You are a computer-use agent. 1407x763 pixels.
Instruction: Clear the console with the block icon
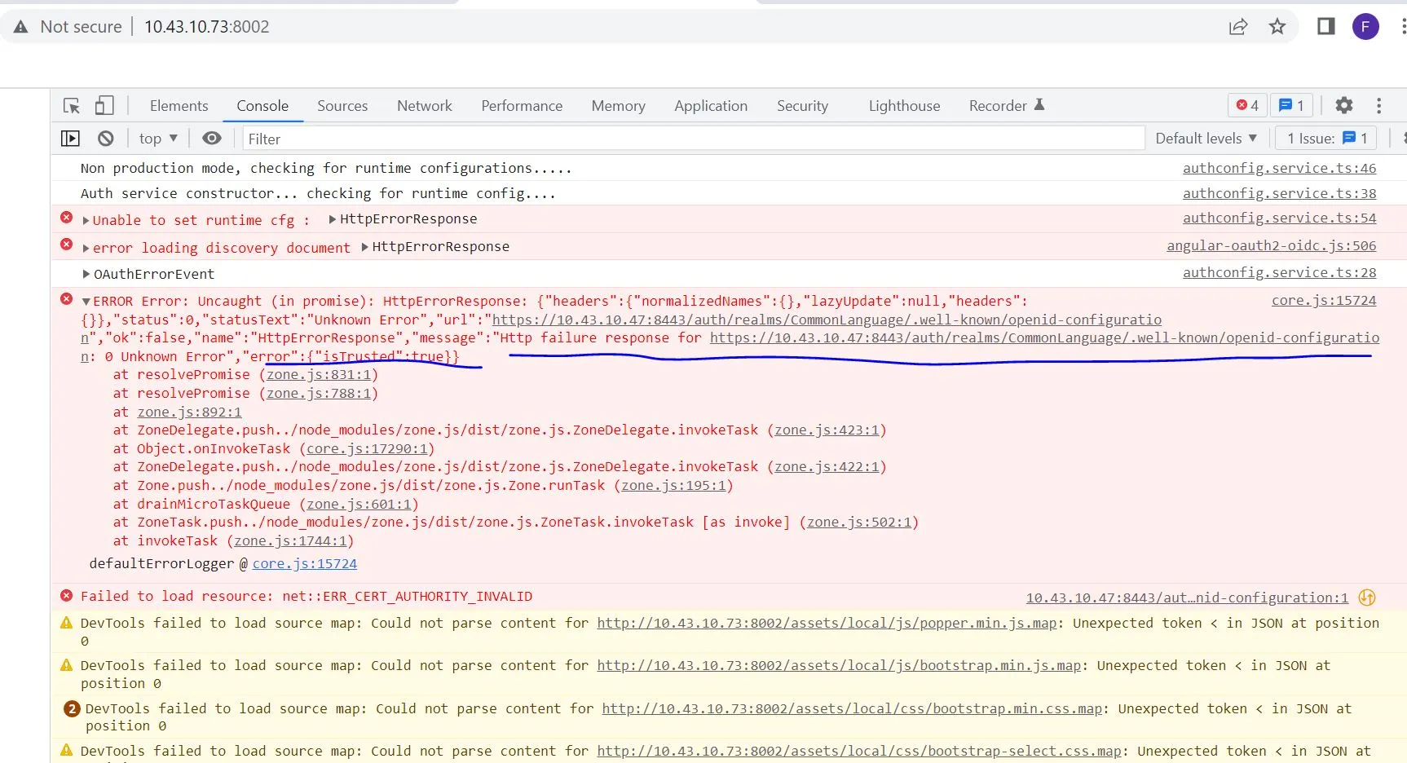tap(105, 139)
